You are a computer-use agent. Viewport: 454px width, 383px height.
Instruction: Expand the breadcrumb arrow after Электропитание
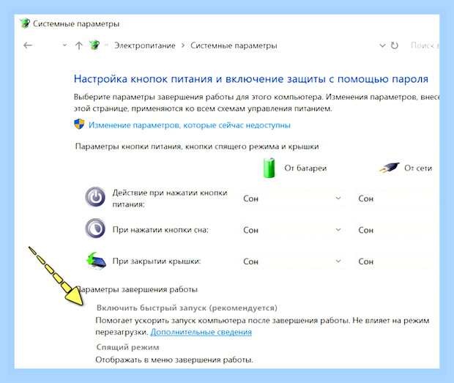pyautogui.click(x=183, y=45)
